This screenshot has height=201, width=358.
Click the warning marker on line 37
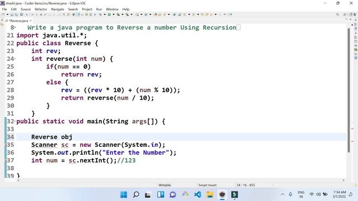coord(6,160)
